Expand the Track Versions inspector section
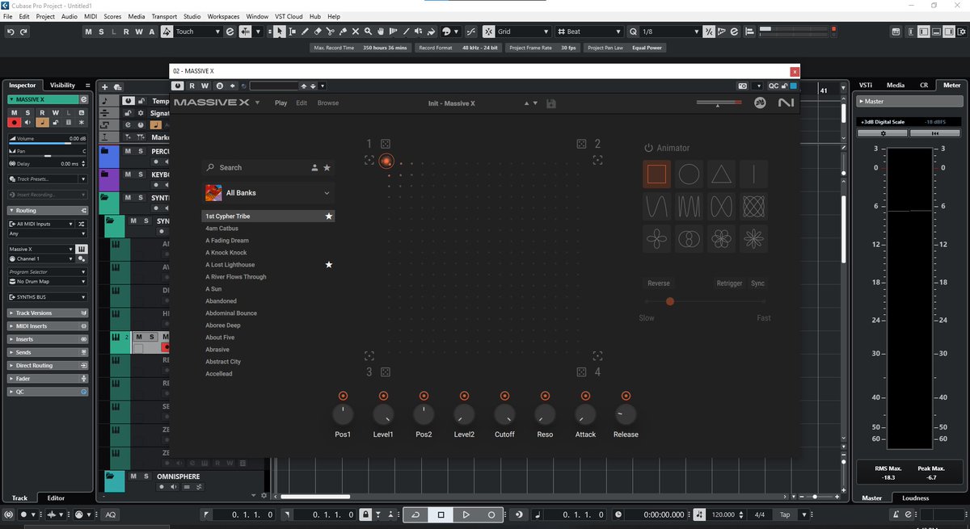970x529 pixels. click(x=48, y=313)
